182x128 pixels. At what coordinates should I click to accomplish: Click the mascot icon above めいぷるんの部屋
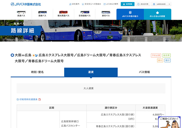pos(157,13)
